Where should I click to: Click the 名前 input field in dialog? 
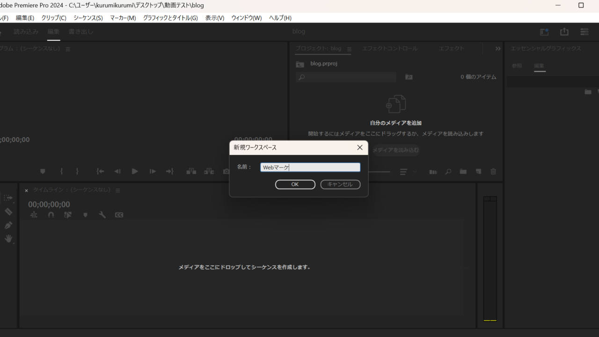(310, 167)
